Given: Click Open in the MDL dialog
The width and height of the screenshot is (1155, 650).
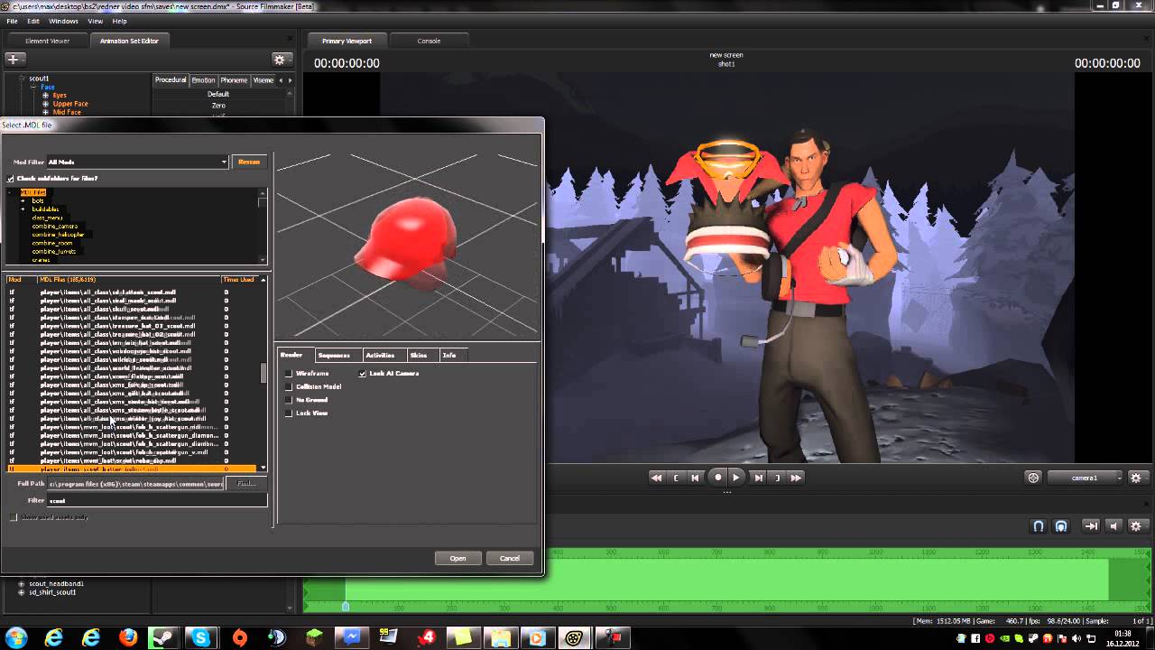Looking at the screenshot, I should click(x=457, y=558).
